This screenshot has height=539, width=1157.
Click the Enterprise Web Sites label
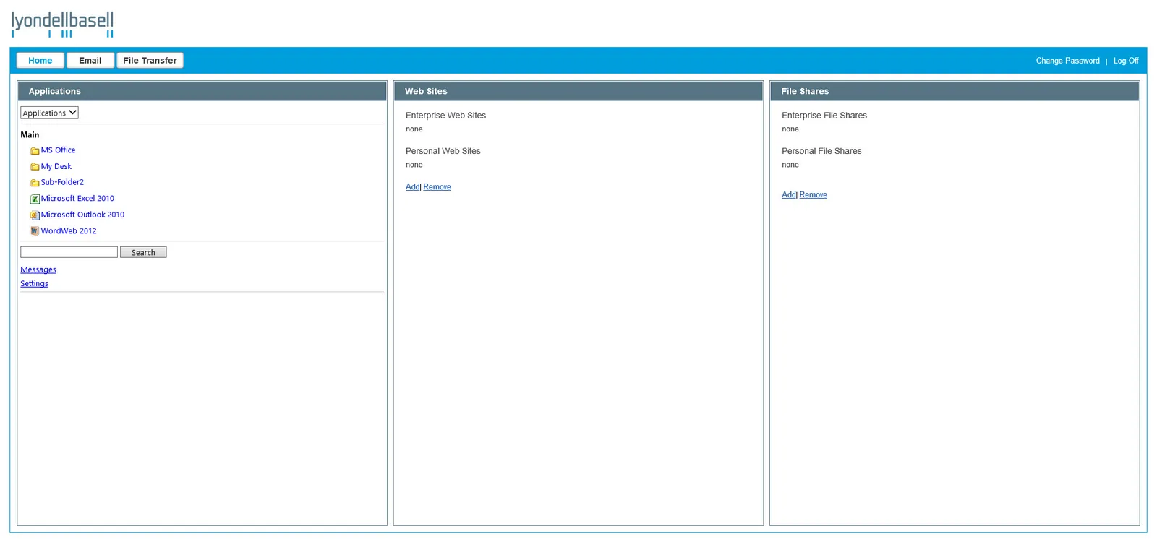(x=445, y=116)
